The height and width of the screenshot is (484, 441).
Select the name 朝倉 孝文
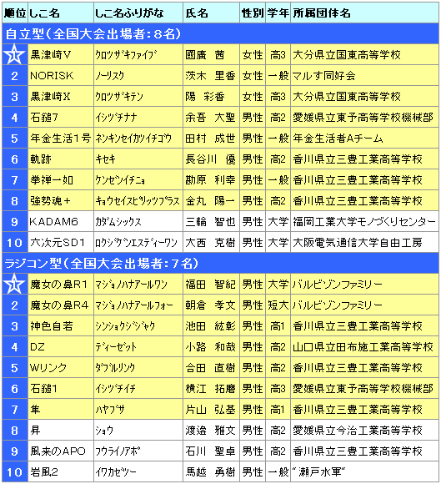[x=210, y=305]
